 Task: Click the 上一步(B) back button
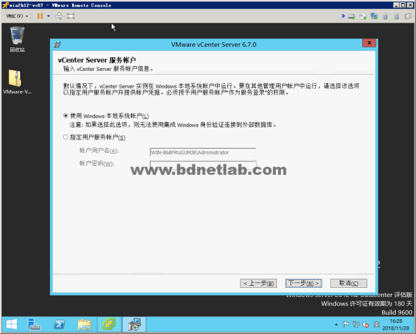259,283
